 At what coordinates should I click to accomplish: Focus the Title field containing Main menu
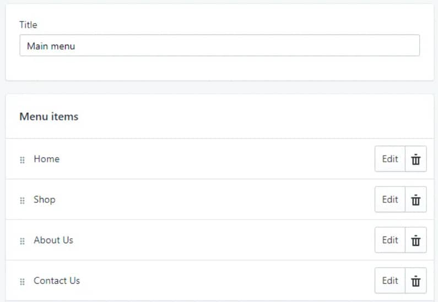click(x=220, y=46)
